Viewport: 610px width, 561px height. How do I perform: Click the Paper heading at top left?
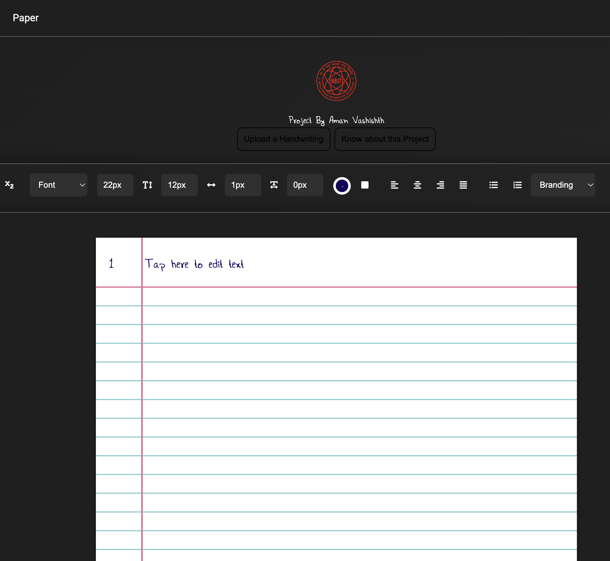pyautogui.click(x=26, y=18)
